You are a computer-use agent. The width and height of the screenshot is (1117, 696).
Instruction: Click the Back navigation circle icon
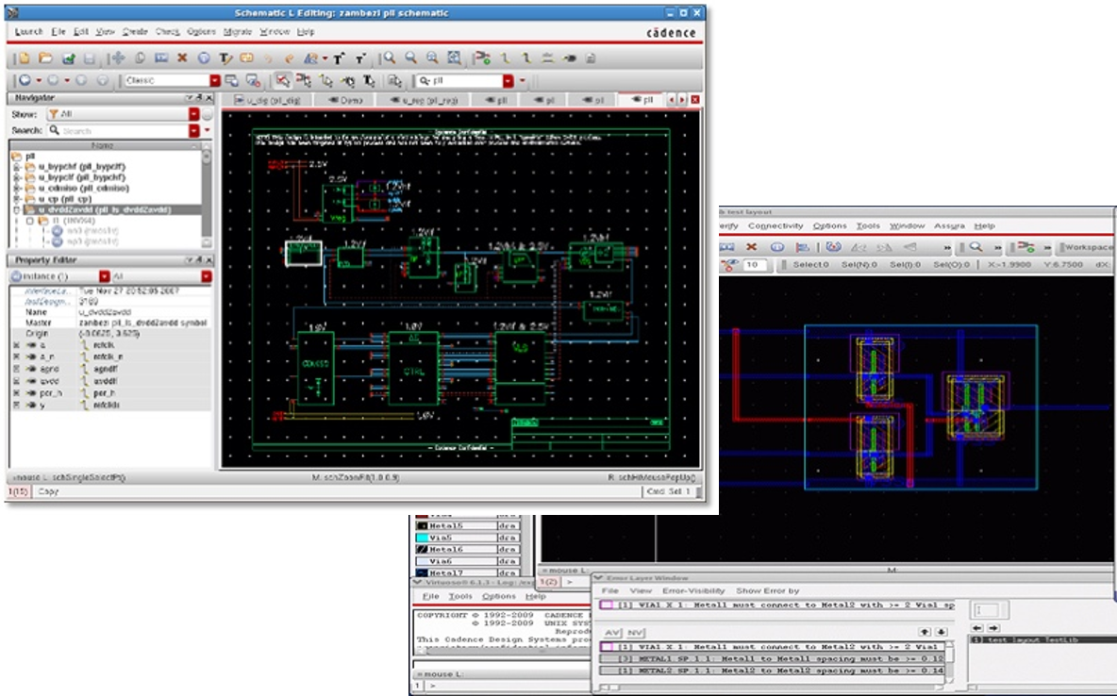click(x=25, y=80)
